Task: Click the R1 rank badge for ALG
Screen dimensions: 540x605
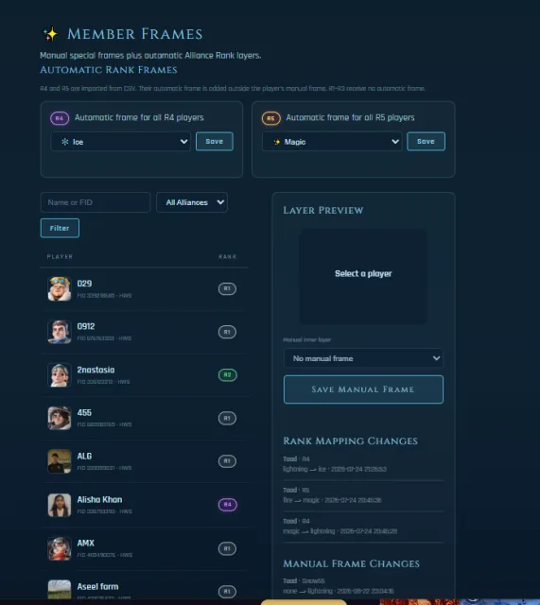Action: point(227,461)
